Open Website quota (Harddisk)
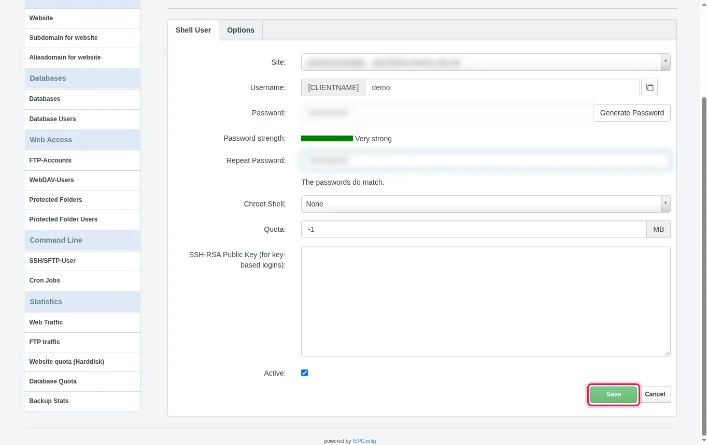This screenshot has height=445, width=708. [82, 362]
